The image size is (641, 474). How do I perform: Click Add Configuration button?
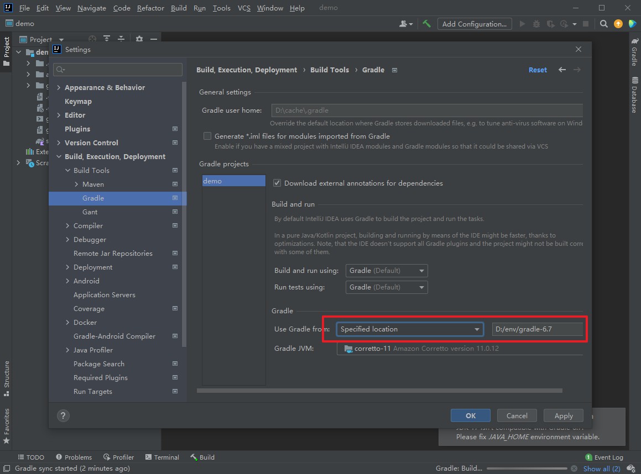(474, 24)
